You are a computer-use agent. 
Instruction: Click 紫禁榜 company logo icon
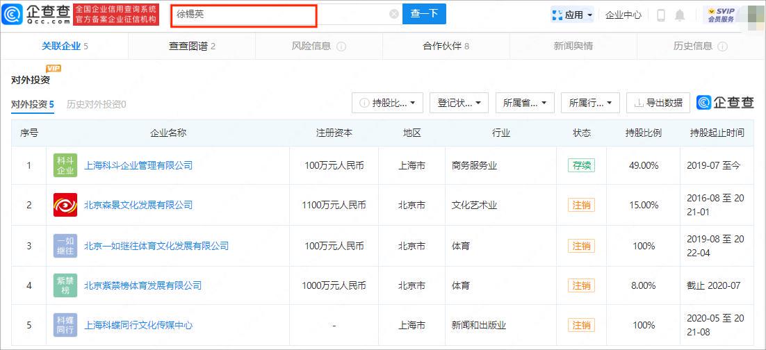click(65, 285)
